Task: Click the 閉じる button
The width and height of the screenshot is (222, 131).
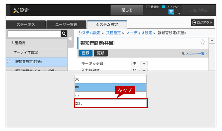Action: (127, 10)
